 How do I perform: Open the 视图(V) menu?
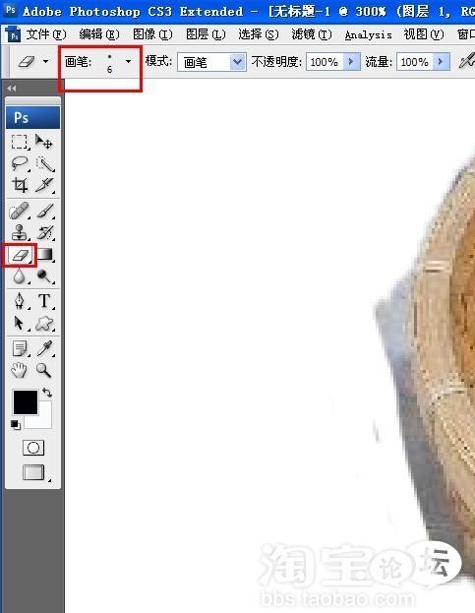pyautogui.click(x=424, y=34)
